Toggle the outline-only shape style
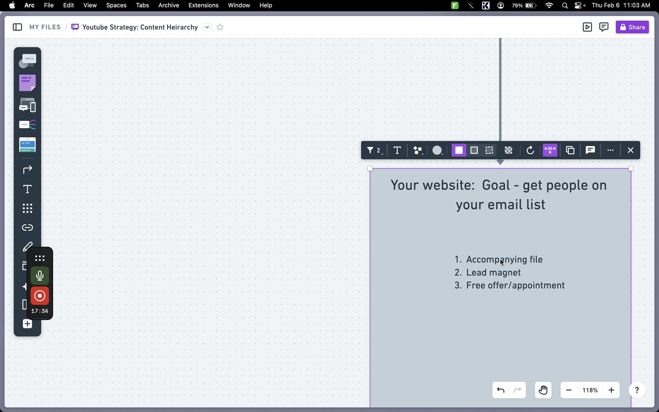The height and width of the screenshot is (412, 659). 474,150
